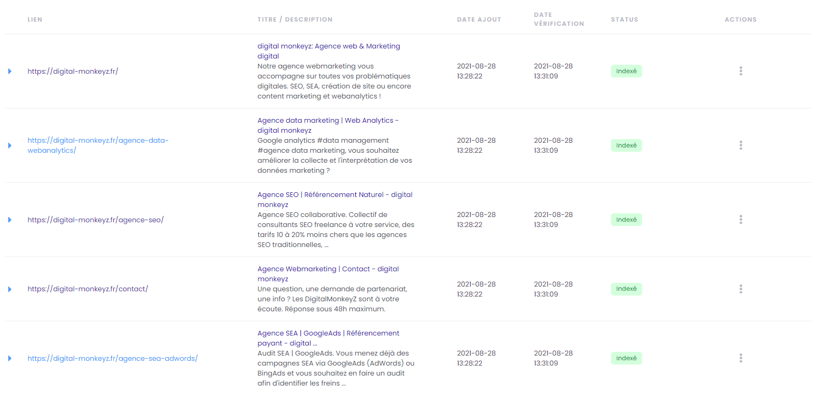Open actions menu for the contact row
This screenshot has height=394, width=816.
click(741, 289)
